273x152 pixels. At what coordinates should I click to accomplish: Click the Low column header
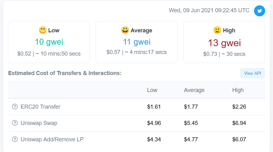click(x=152, y=90)
